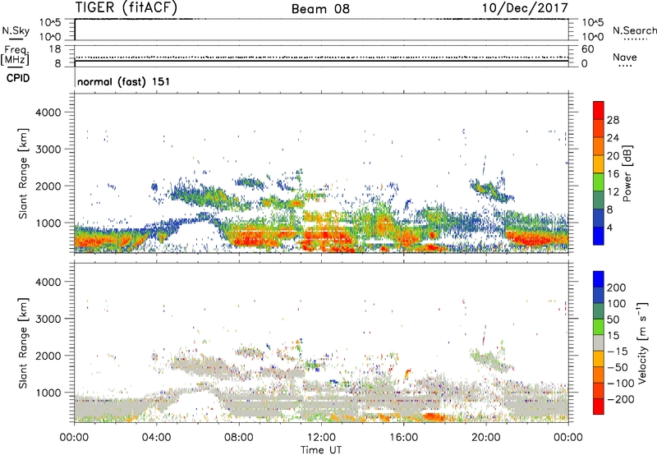The height and width of the screenshot is (455, 657).
Task: Click the 2000 tick on the power panel
Action: [48, 186]
